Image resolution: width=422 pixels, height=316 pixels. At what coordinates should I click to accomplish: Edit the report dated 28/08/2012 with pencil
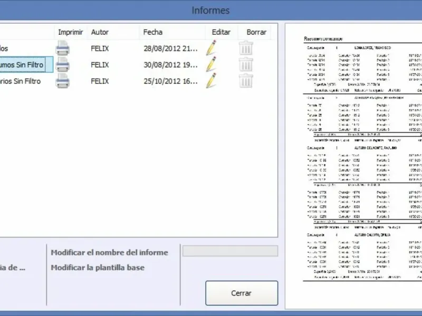point(212,48)
